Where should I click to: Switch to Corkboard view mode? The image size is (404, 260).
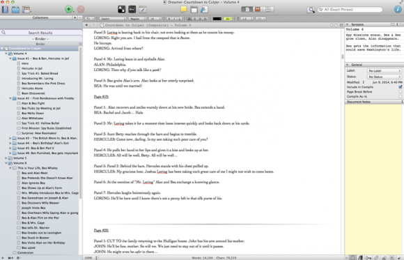(x=258, y=10)
